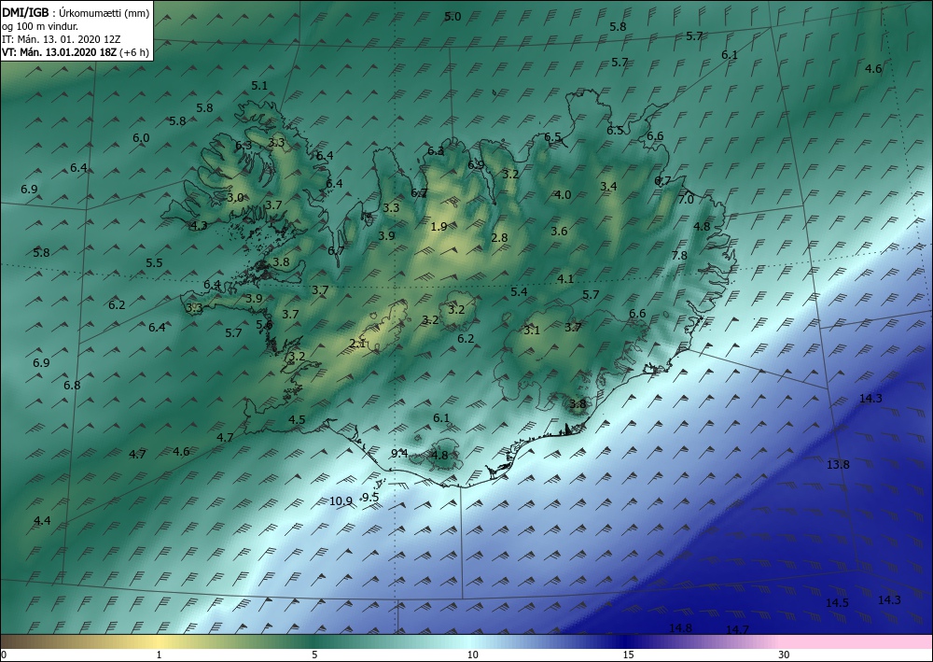Click the map value '7.8' in the east
The height and width of the screenshot is (662, 933).
point(679,256)
